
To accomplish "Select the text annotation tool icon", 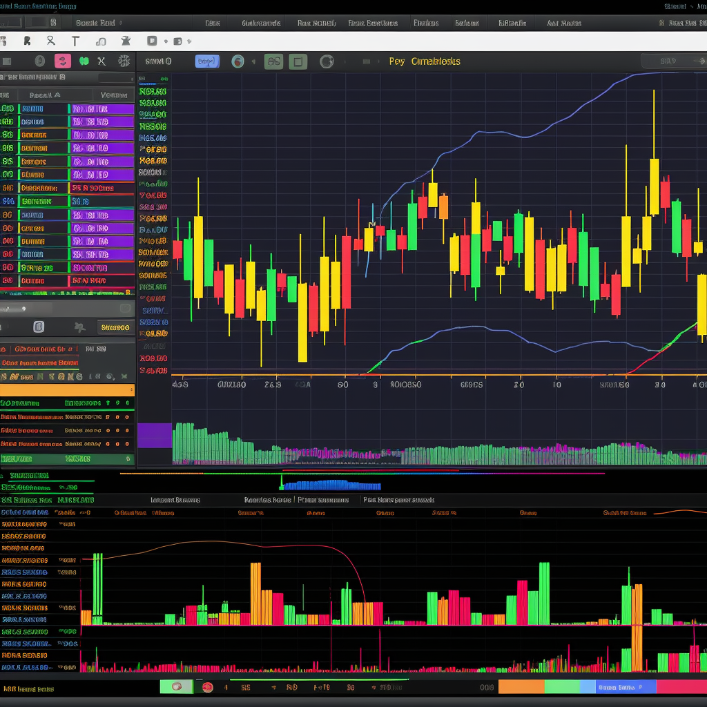I will pyautogui.click(x=75, y=41).
